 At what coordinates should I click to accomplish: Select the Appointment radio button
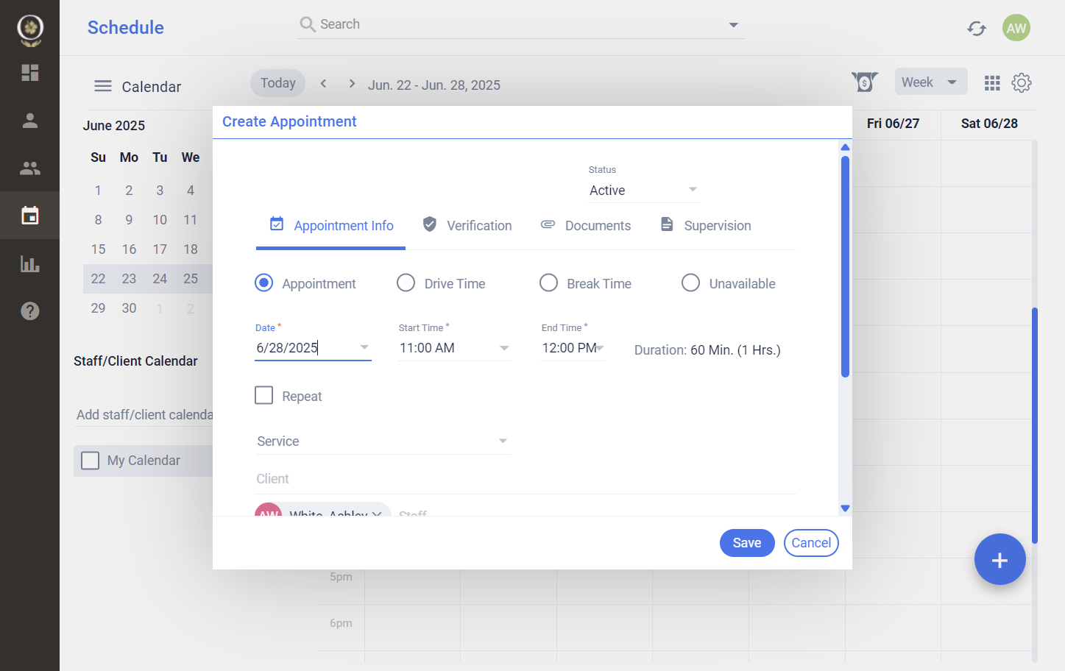click(x=263, y=283)
